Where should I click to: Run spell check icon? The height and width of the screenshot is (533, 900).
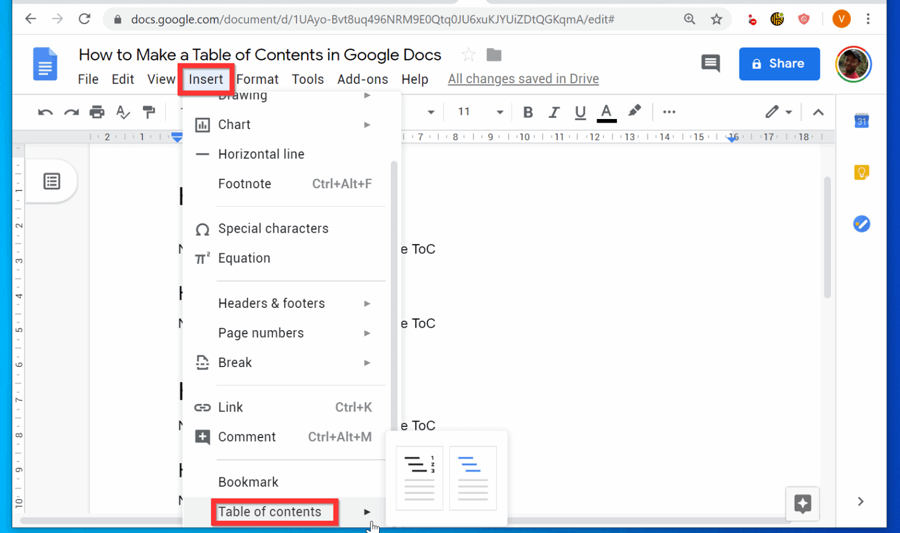coord(123,112)
